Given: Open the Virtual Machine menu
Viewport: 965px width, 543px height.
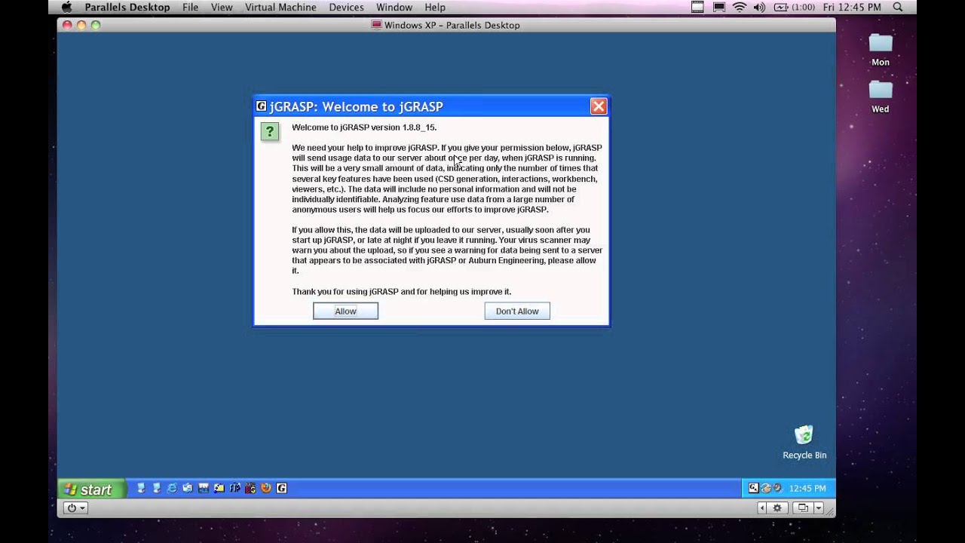Looking at the screenshot, I should click(280, 7).
